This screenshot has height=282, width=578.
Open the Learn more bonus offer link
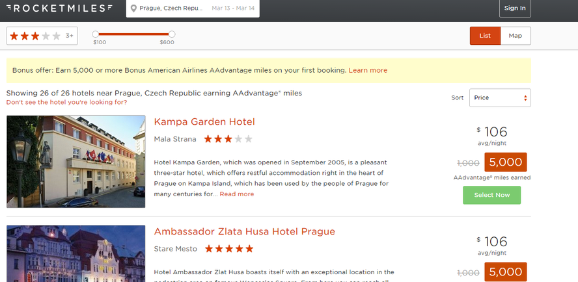tap(368, 70)
